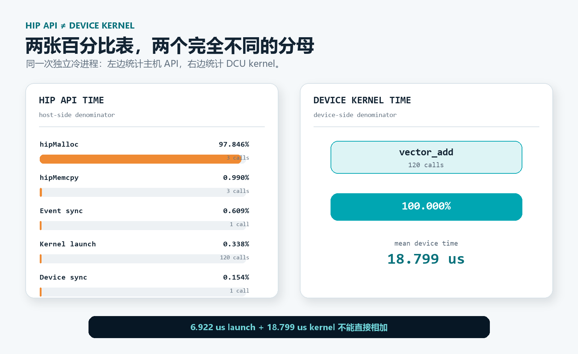Click the 'HIP API ≠ DEVICE KERNEL' header

tap(80, 26)
